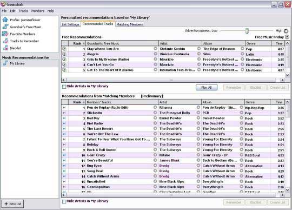Click down arrow of member recommendations scrollbar

click(287, 190)
